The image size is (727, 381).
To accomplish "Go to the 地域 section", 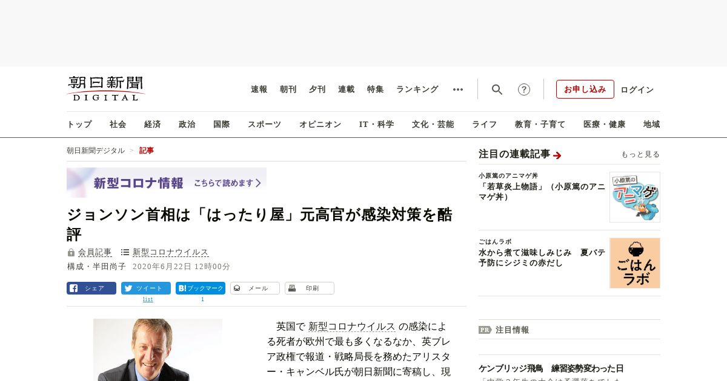I will [652, 124].
